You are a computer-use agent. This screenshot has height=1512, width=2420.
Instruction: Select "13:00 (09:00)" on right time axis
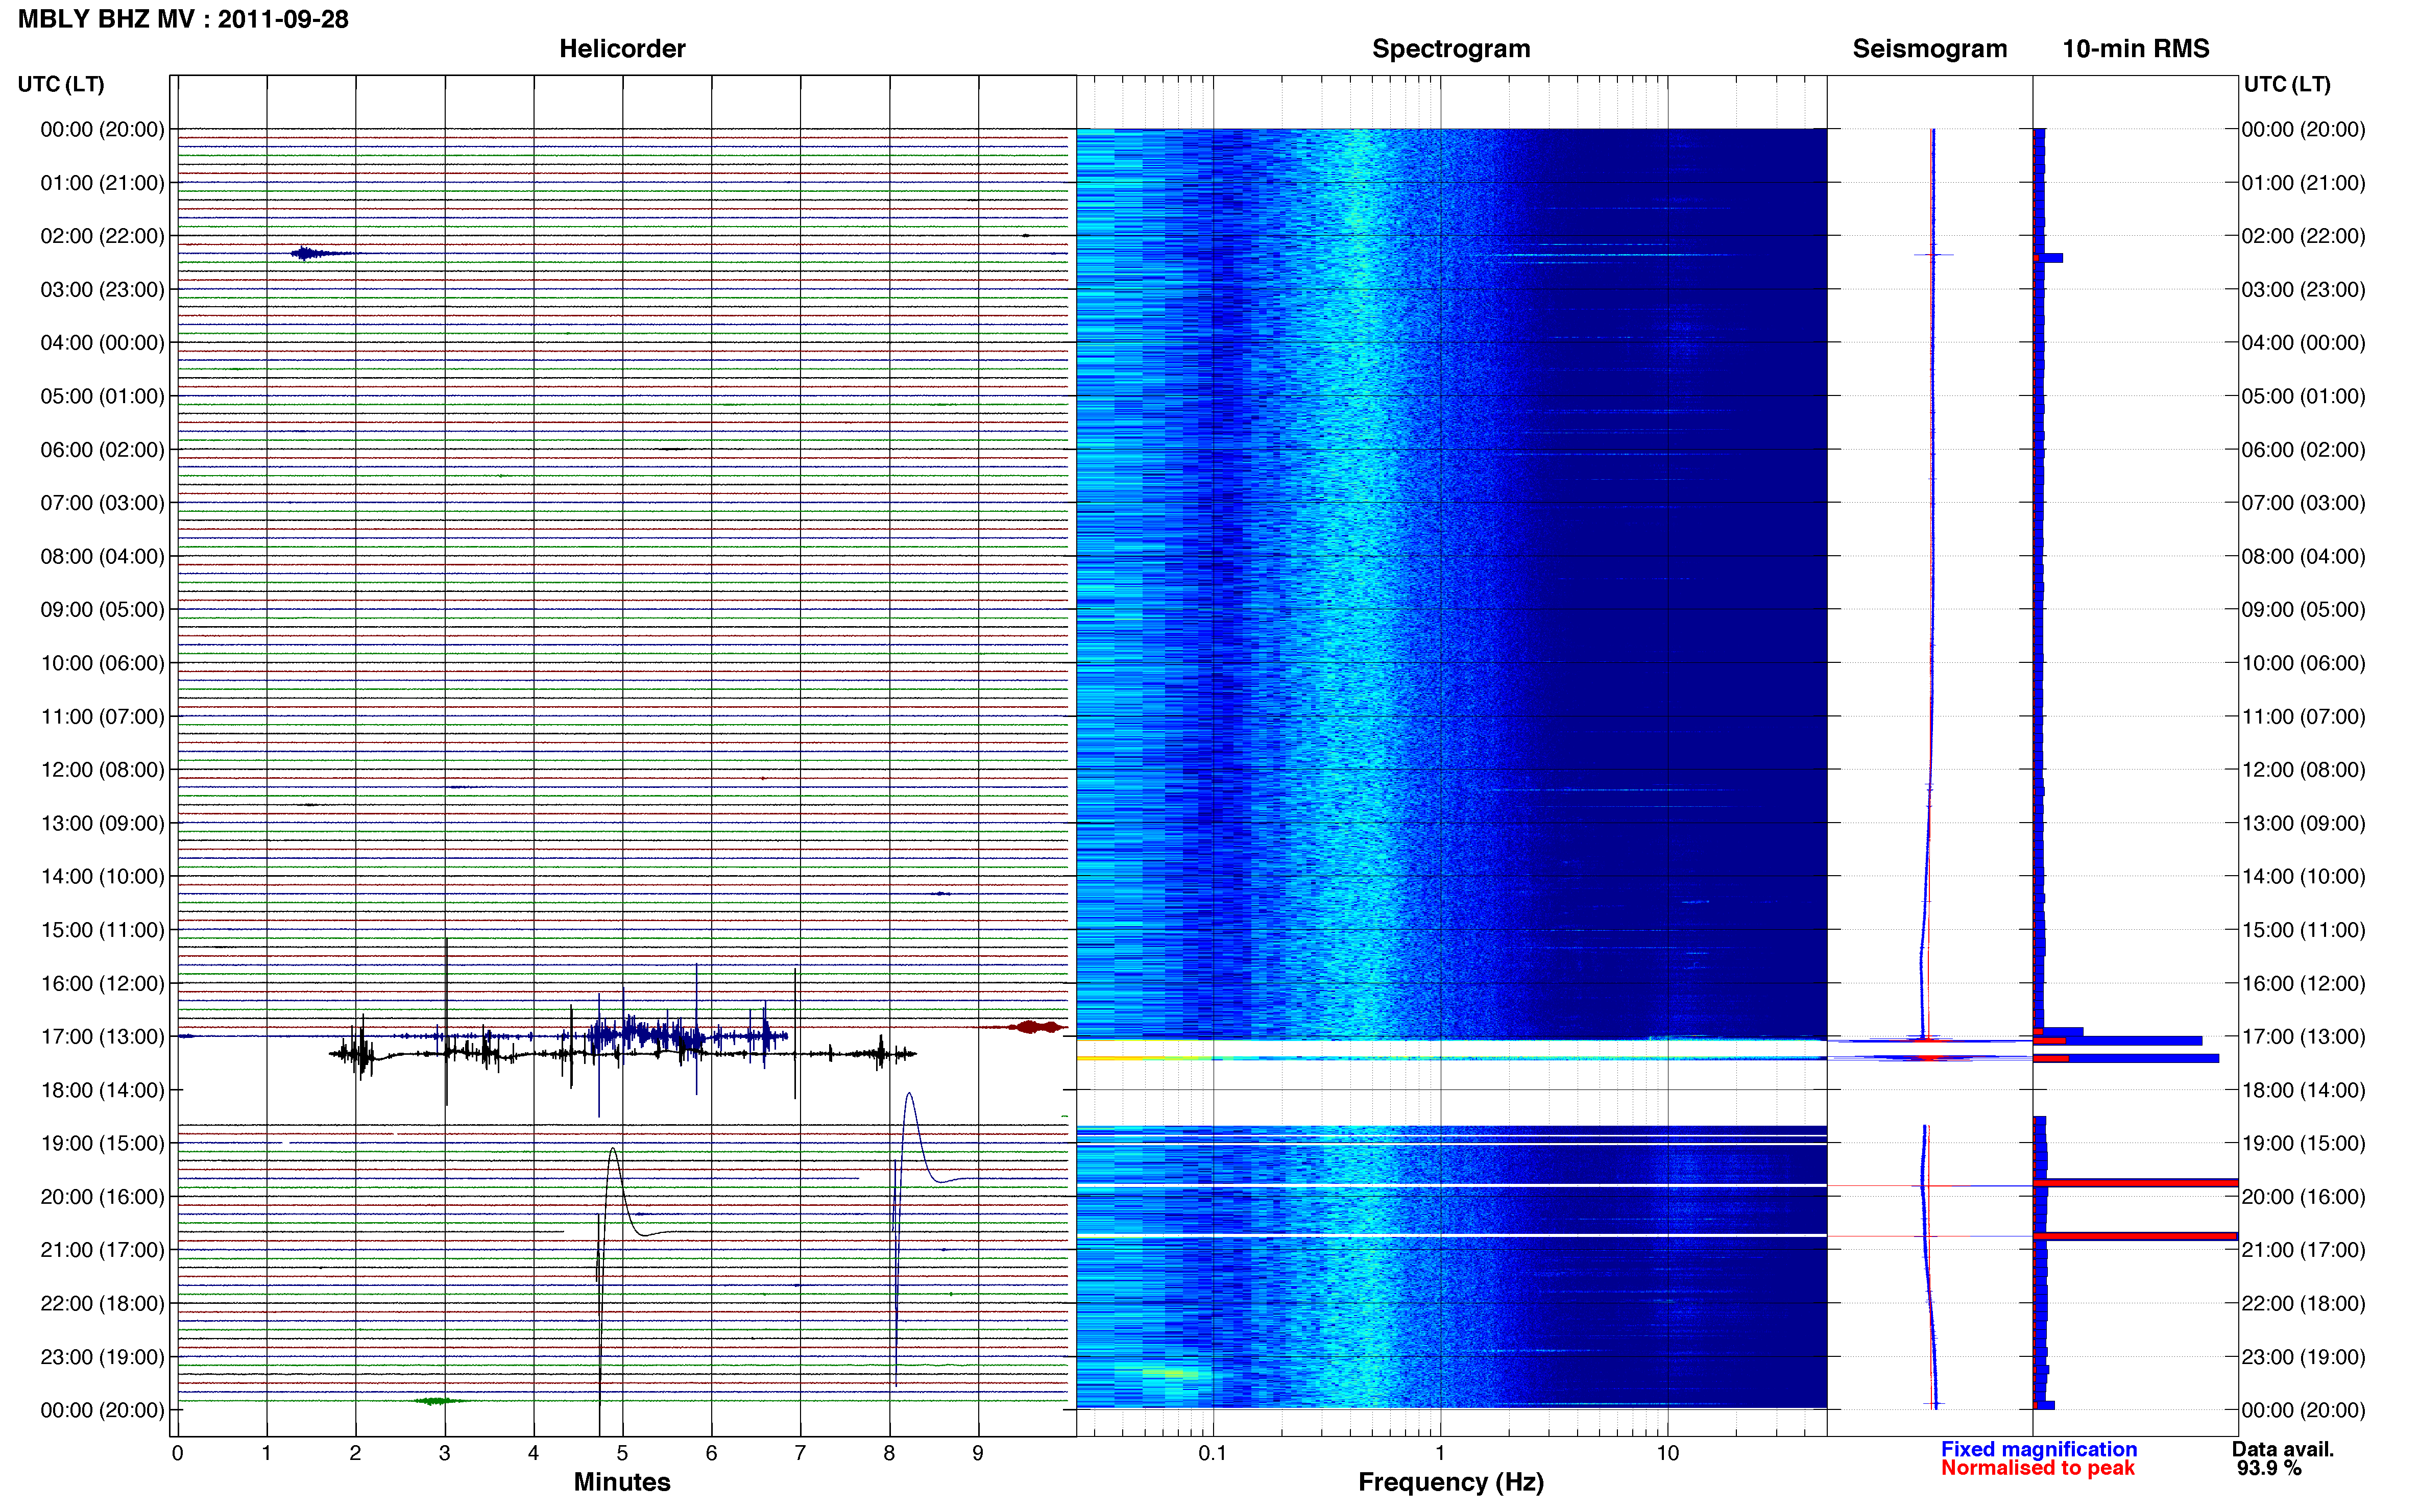2303,823
